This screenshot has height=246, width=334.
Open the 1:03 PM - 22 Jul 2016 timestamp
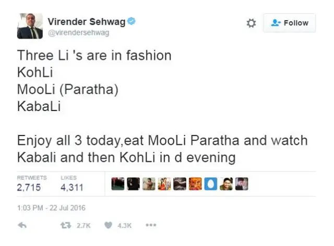click(x=51, y=208)
